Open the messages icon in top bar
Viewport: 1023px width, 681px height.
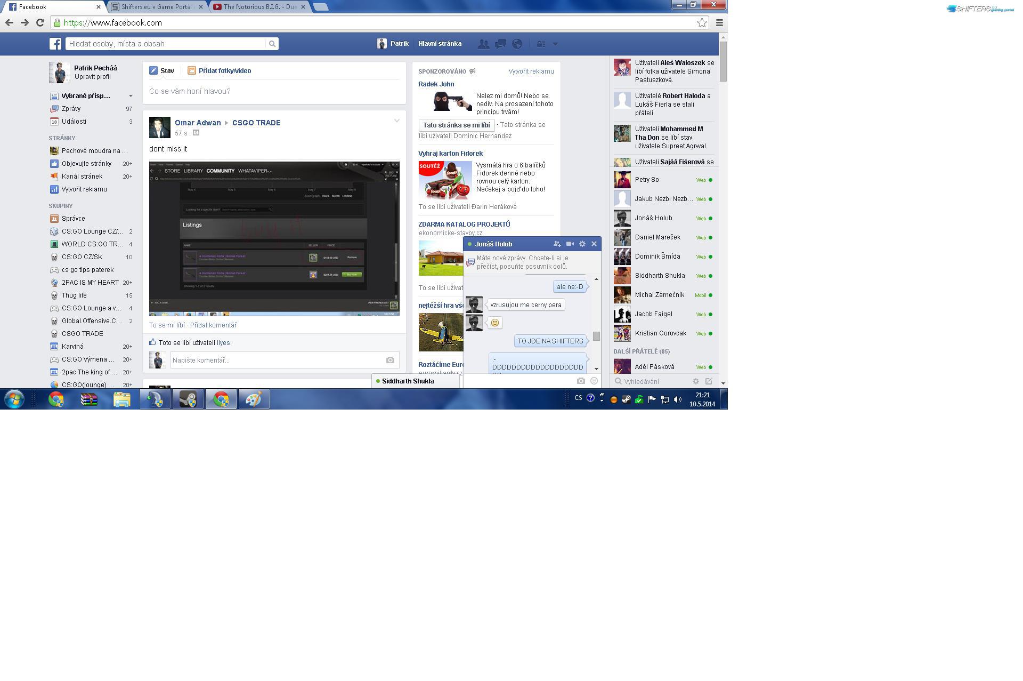[x=500, y=44]
